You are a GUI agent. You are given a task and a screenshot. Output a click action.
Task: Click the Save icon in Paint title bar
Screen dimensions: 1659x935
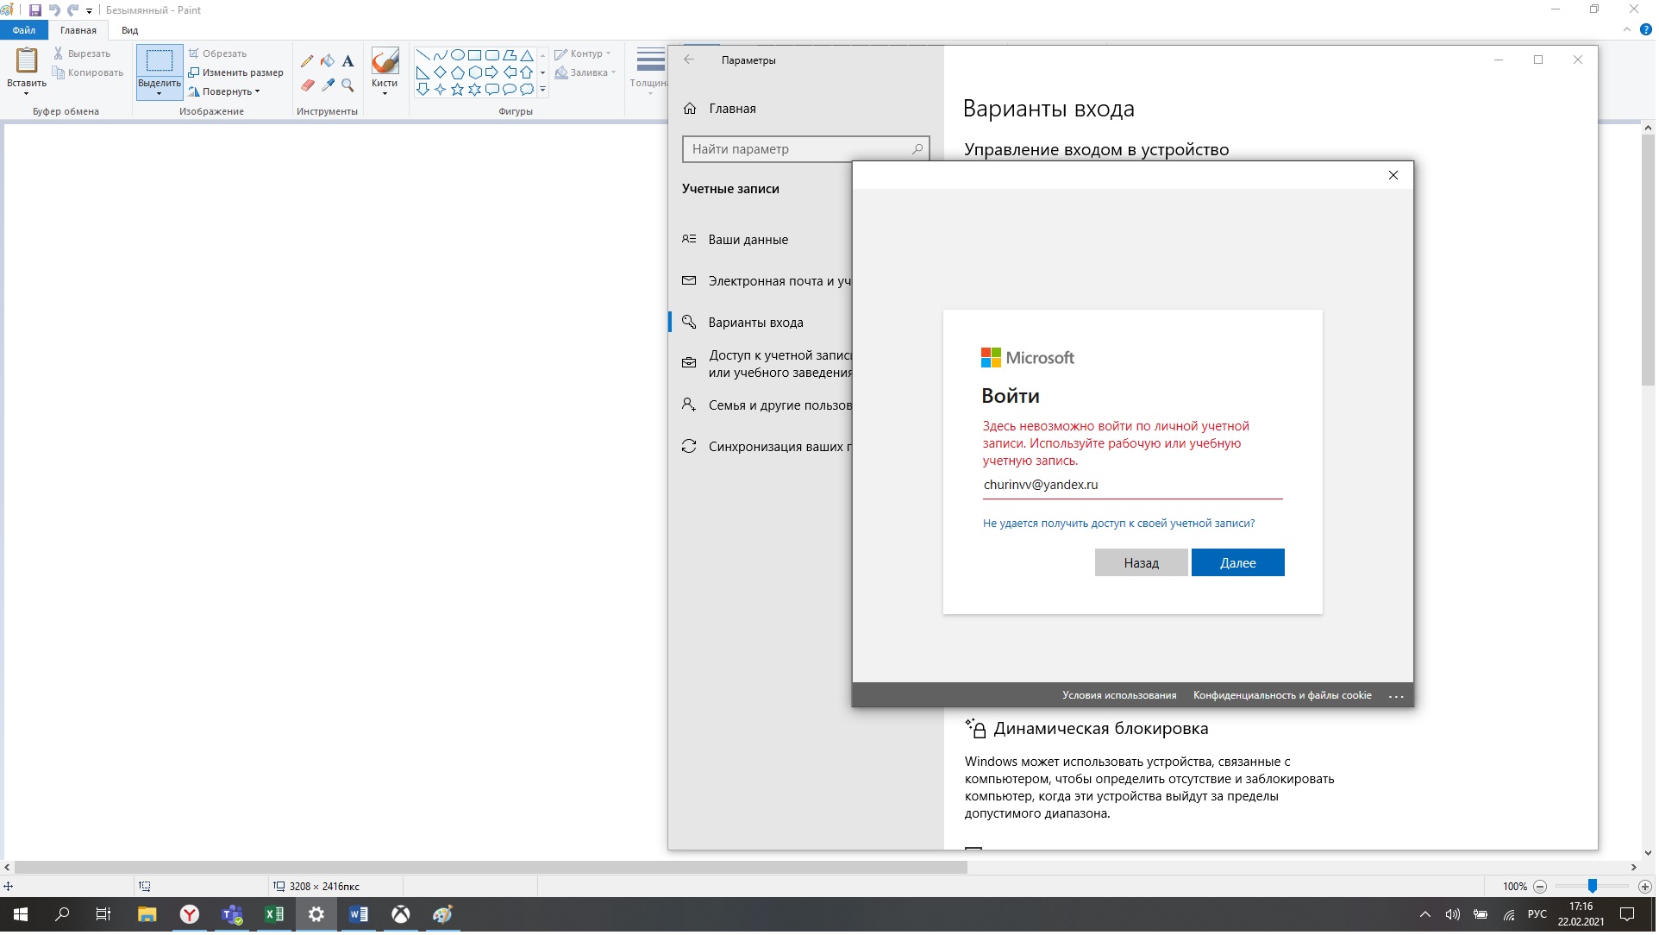(x=35, y=10)
